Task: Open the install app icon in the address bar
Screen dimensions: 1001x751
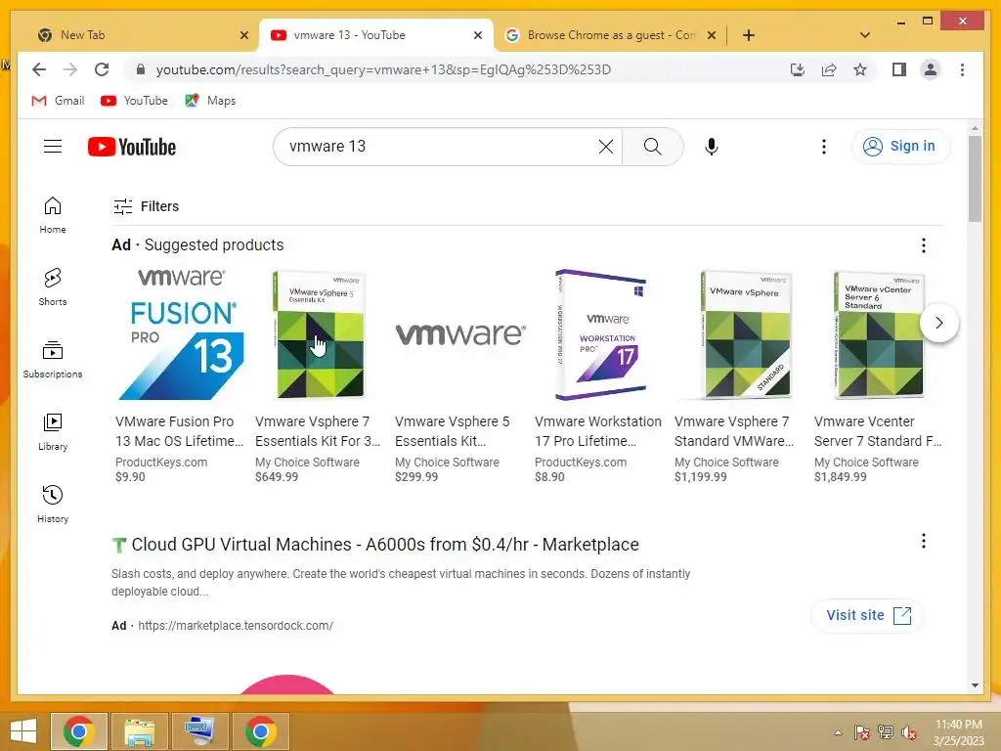Action: (798, 69)
